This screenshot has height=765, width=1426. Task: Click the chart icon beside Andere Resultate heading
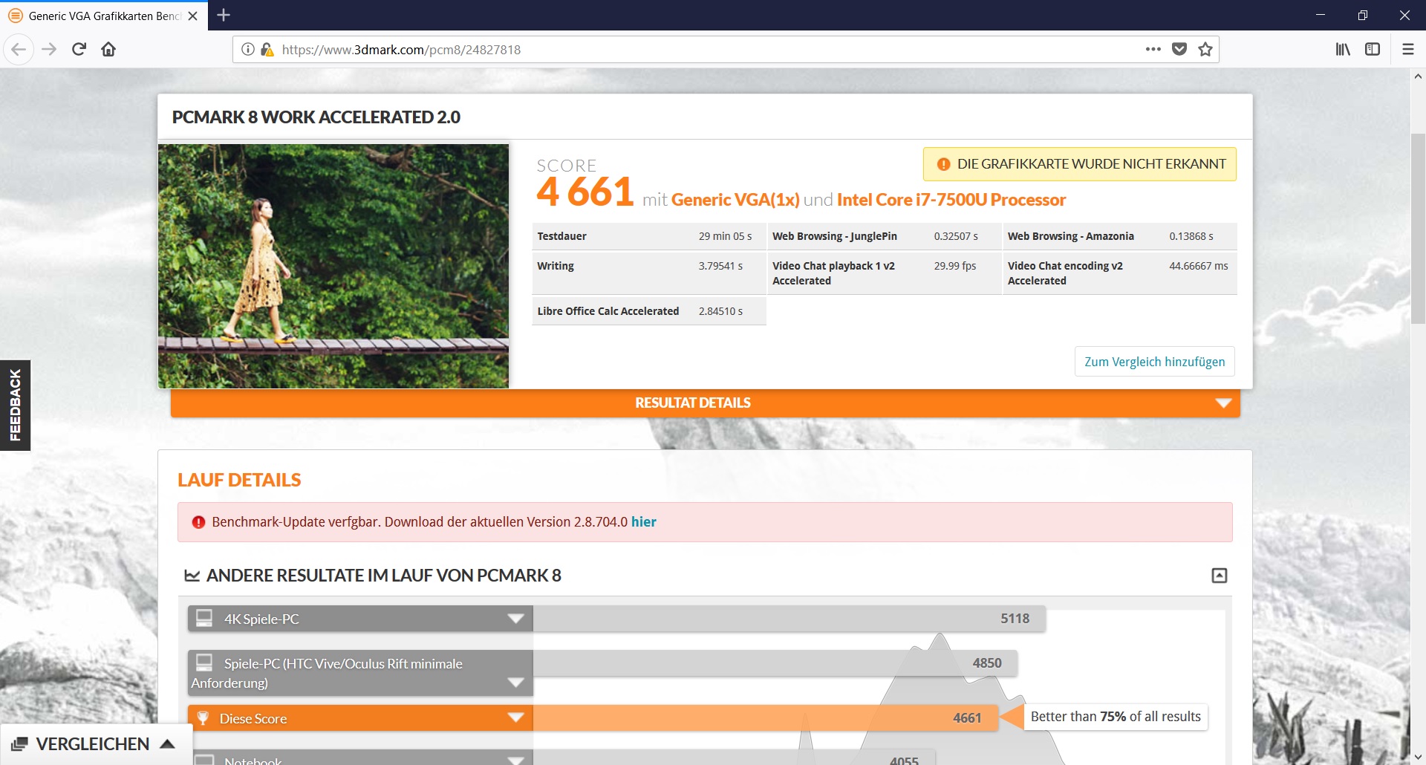192,576
